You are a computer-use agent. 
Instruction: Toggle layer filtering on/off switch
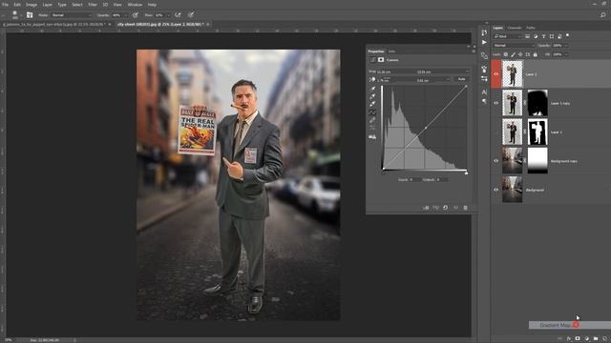(568, 35)
